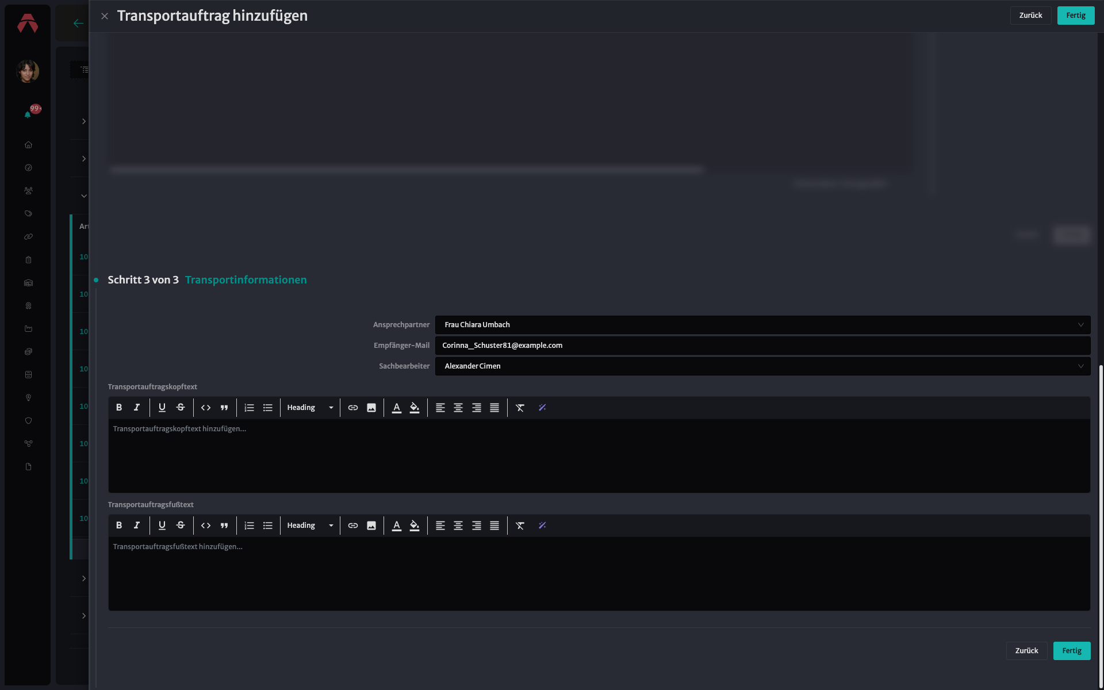Insert image in Kopftext editor
The height and width of the screenshot is (690, 1104).
pyautogui.click(x=371, y=408)
